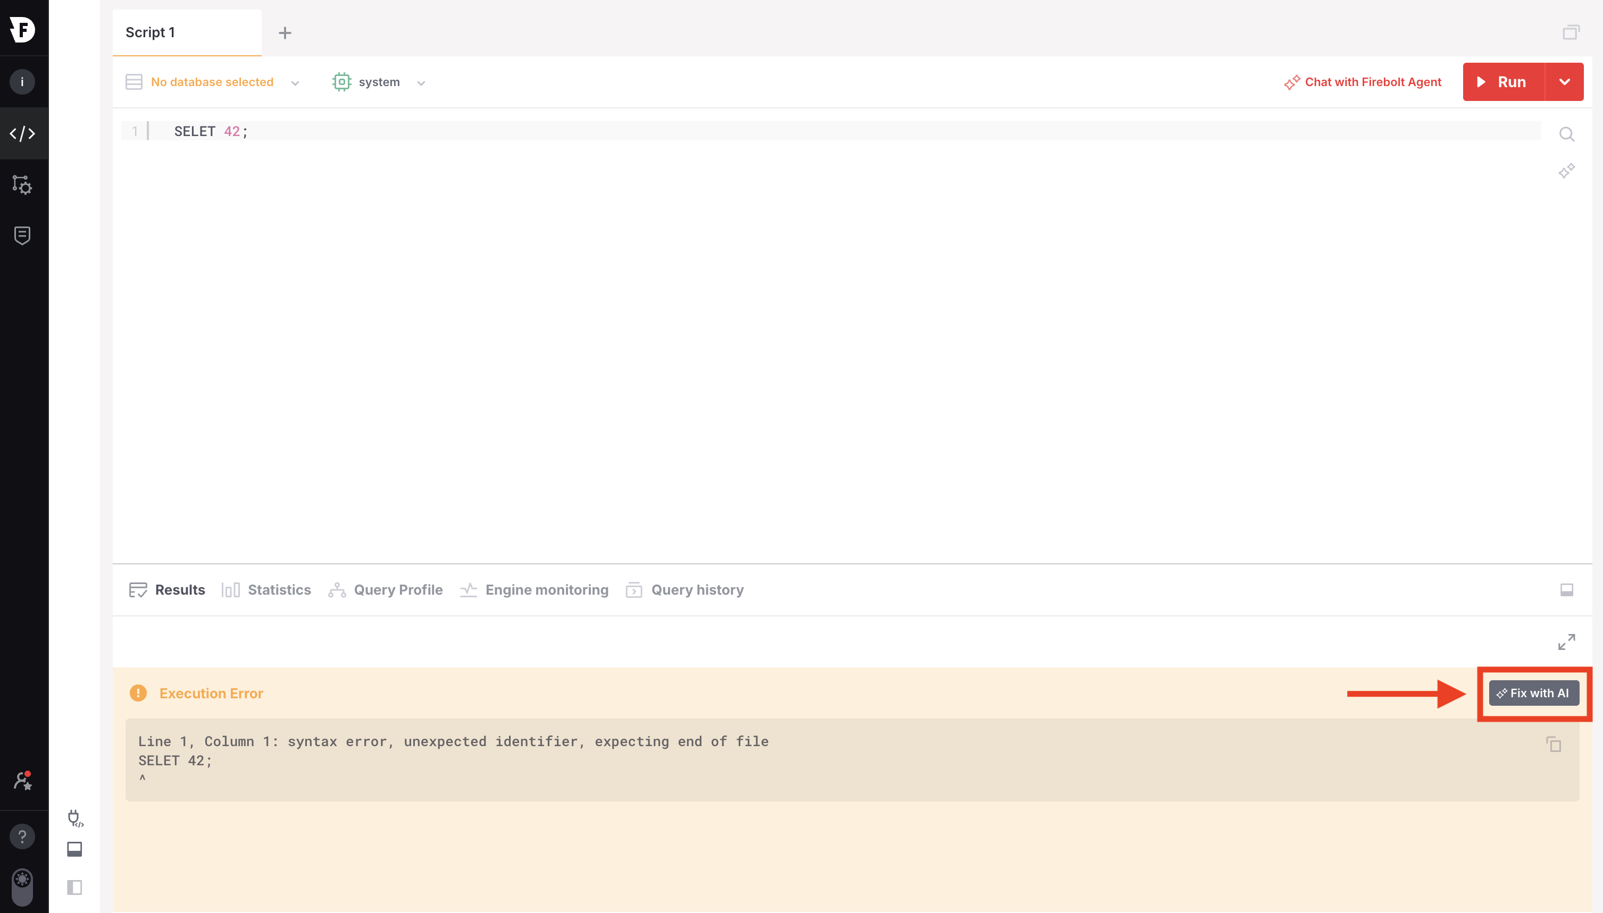
Task: Toggle the bottom panel layout icon
Action: [x=74, y=849]
